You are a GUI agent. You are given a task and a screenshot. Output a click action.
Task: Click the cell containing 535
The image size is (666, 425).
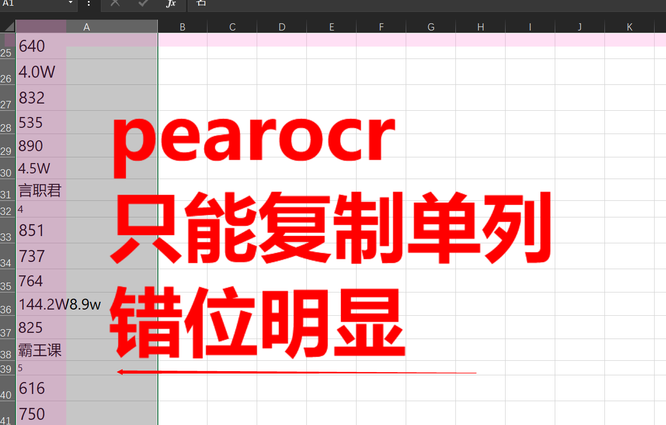tap(87, 123)
